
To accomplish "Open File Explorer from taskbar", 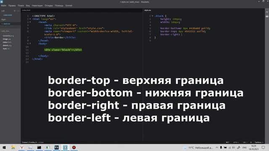I will tap(13, 147).
